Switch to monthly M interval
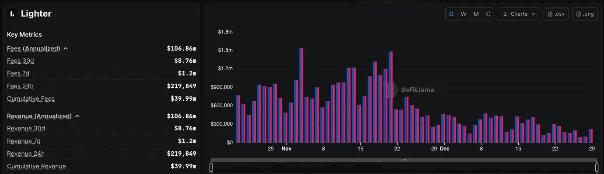The image size is (604, 174). [476, 14]
